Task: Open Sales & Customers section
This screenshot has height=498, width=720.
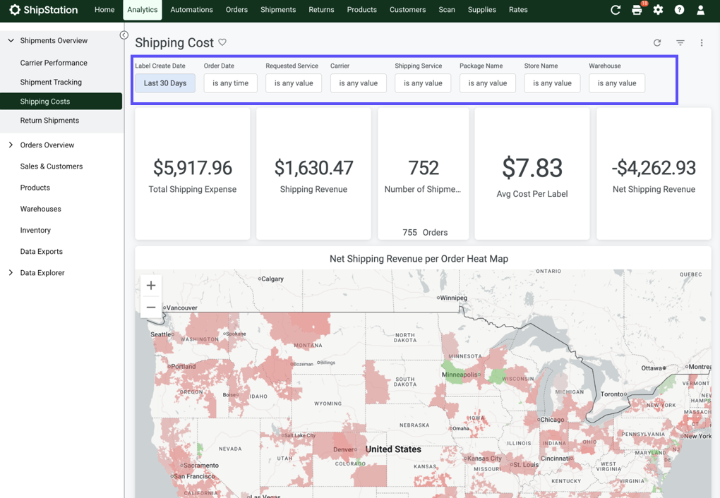Action: click(52, 166)
